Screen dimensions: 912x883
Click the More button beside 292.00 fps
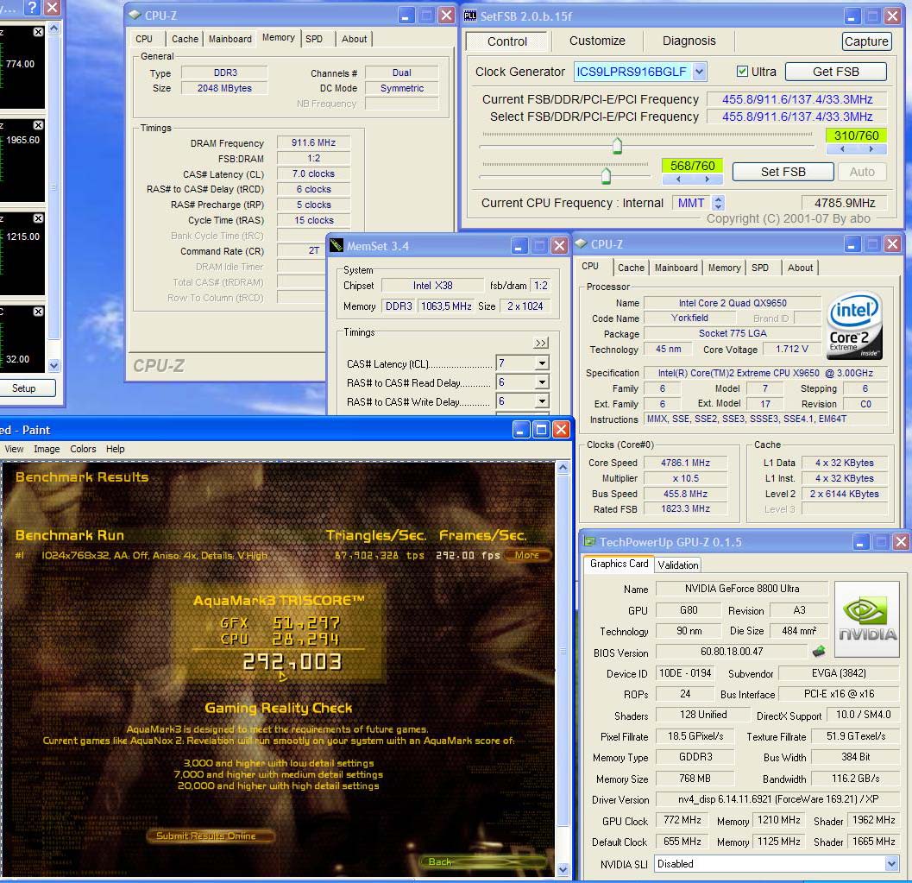click(x=526, y=555)
